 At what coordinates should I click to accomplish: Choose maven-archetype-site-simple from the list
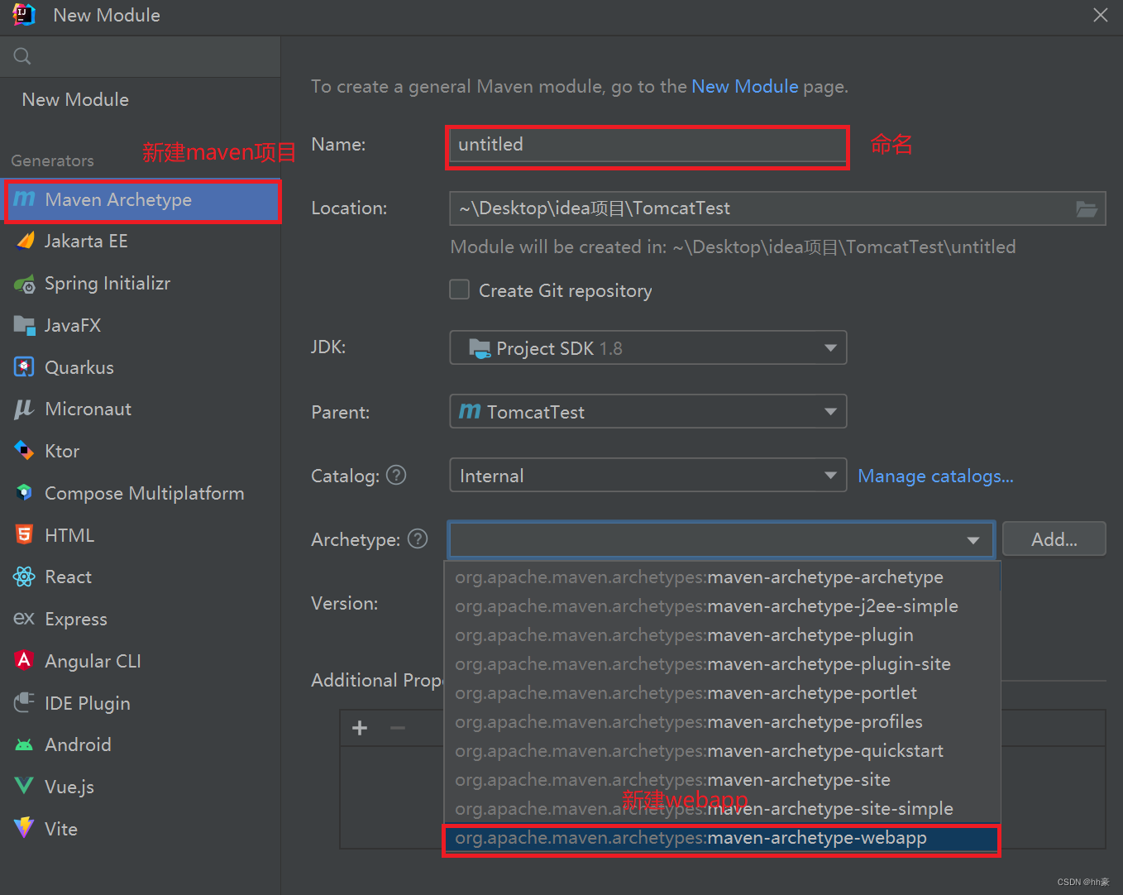(721, 809)
